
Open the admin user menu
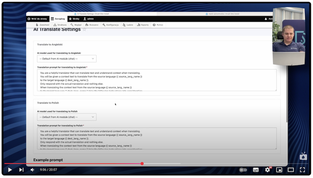point(88,19)
